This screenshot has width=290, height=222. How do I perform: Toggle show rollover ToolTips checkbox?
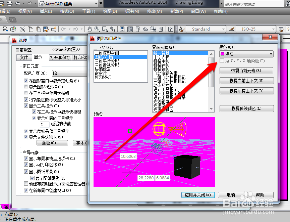(x=26, y=131)
